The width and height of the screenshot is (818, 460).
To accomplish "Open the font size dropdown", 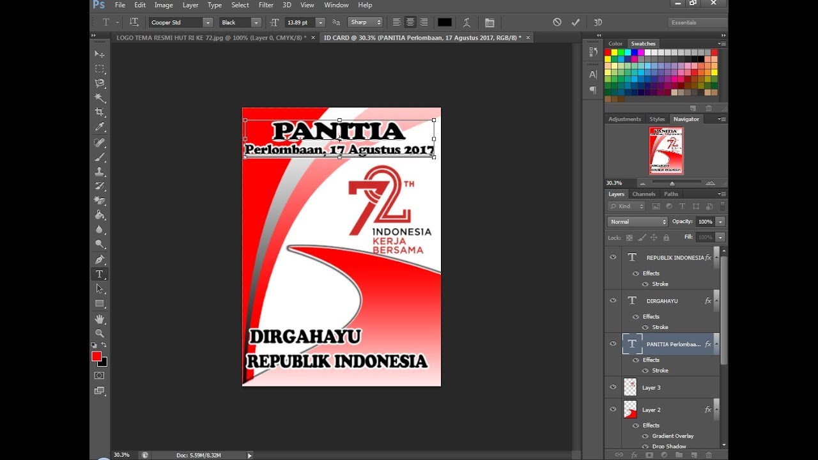I will point(321,22).
